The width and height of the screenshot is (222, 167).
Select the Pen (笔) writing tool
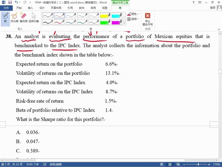[x=5, y=17]
